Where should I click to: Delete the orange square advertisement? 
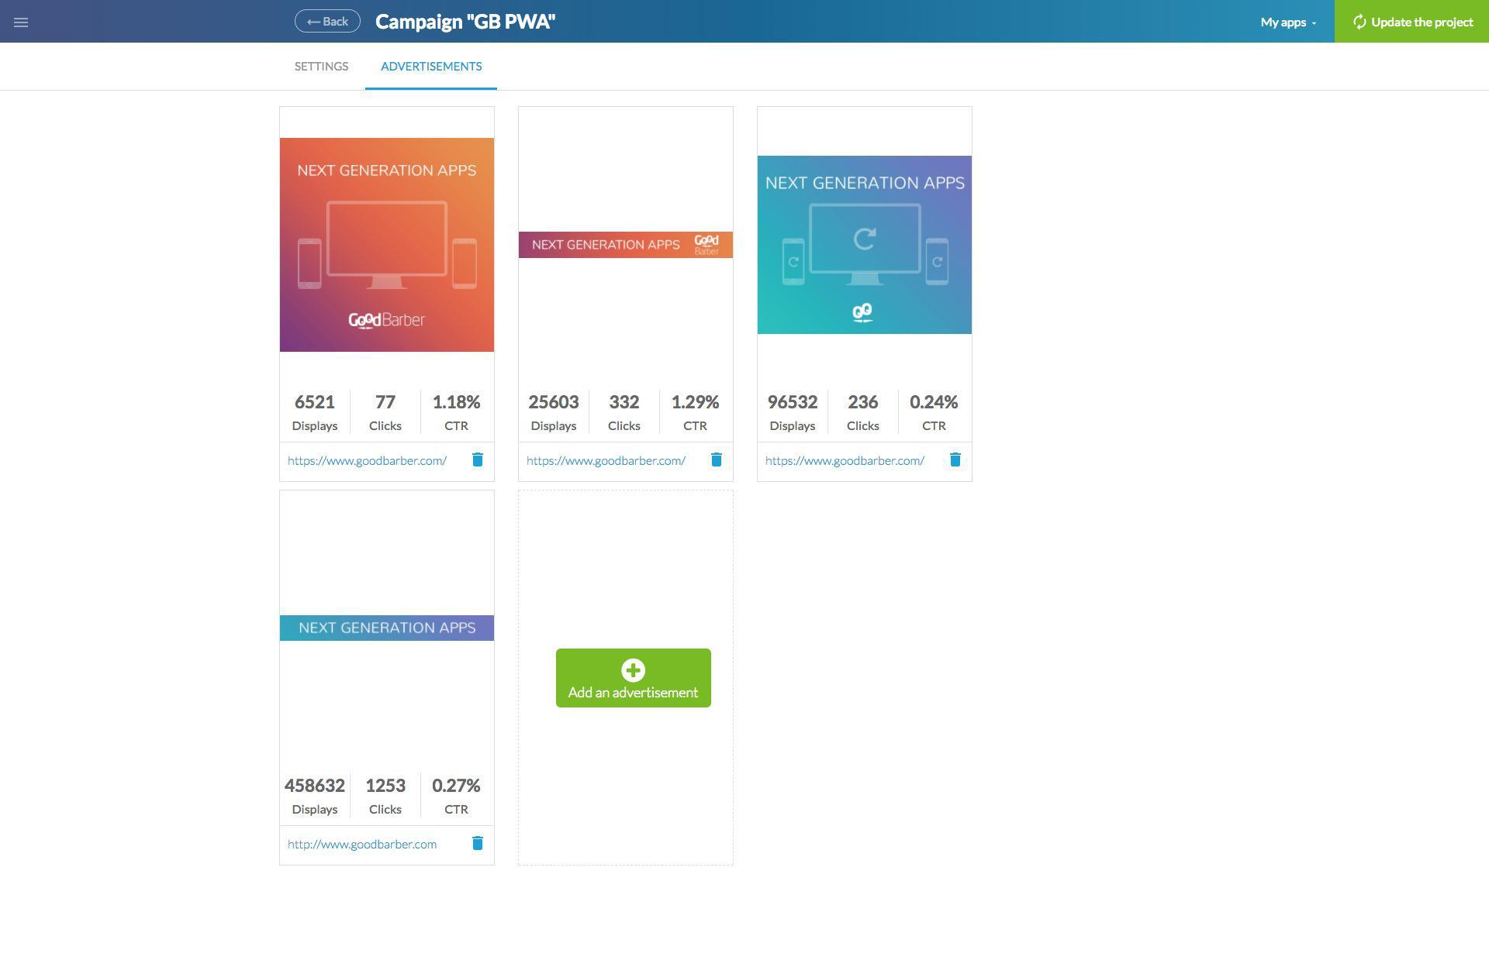click(478, 460)
